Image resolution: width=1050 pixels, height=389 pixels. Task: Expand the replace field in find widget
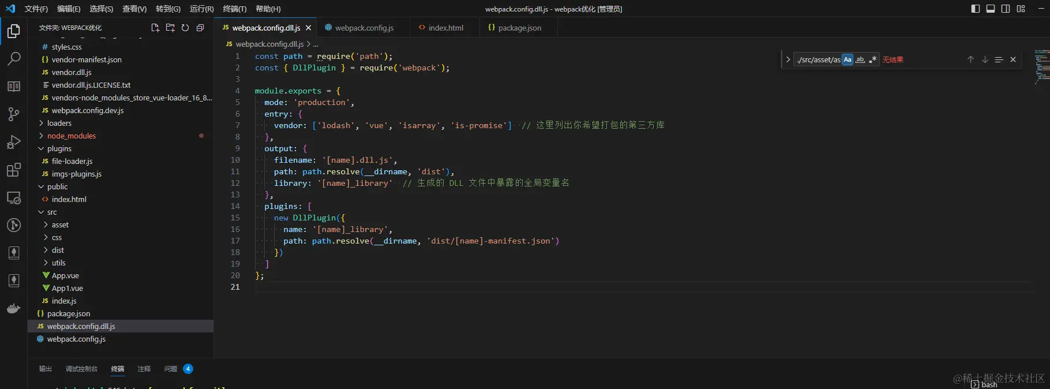788,59
